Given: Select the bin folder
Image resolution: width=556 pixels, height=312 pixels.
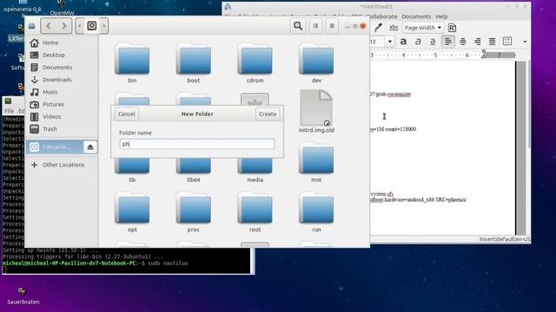Looking at the screenshot, I should (x=132, y=63).
